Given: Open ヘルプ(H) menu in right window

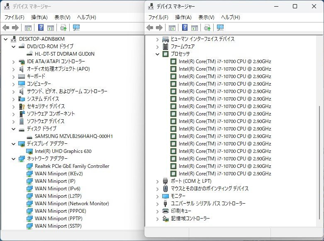Looking at the screenshot, I should tap(230, 17).
